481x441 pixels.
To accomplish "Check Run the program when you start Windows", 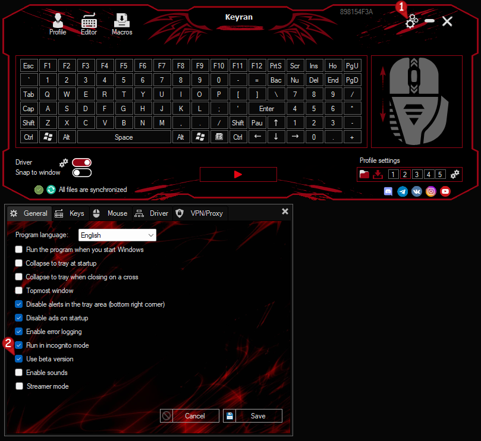I will click(18, 250).
